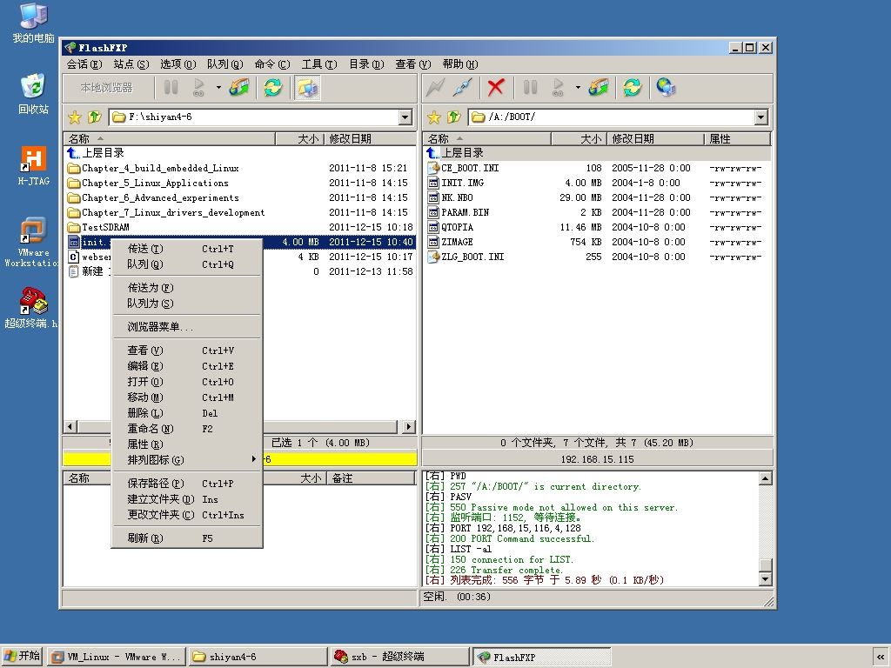Click the local pane refresh icon
The width and height of the screenshot is (891, 668).
click(273, 88)
